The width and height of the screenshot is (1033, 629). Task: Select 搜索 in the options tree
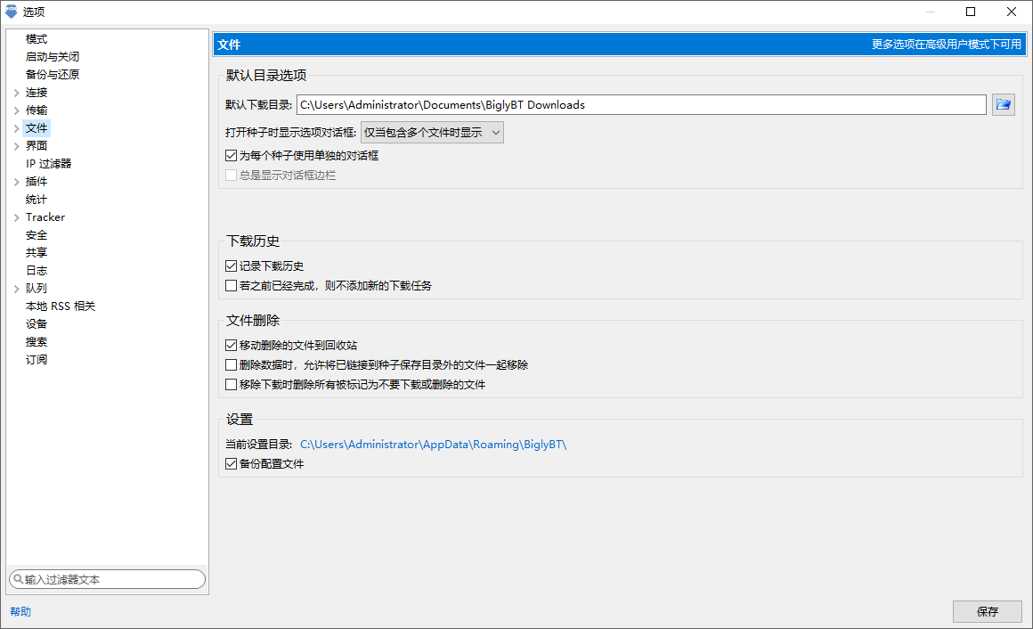[37, 341]
